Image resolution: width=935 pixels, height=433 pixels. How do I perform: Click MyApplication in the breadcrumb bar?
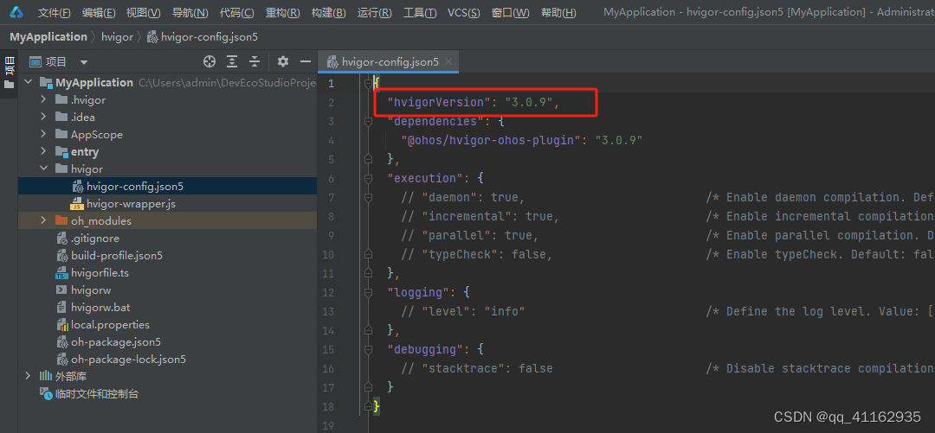click(x=48, y=37)
